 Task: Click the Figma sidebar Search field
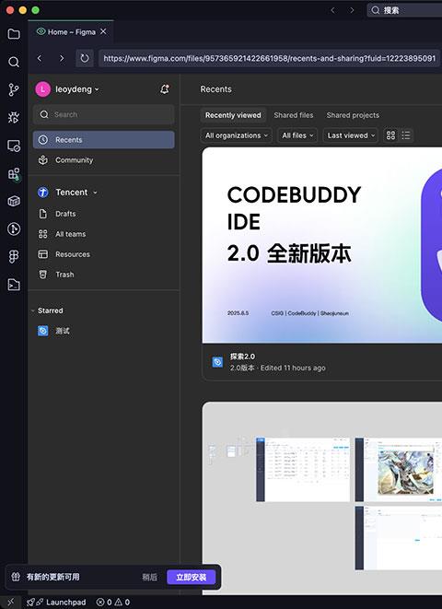pos(104,114)
